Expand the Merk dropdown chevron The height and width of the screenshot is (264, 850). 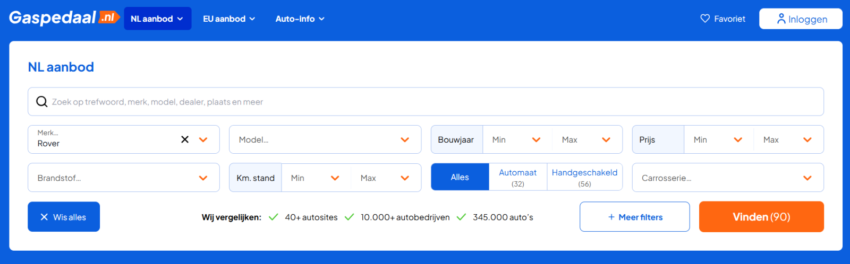click(x=203, y=139)
